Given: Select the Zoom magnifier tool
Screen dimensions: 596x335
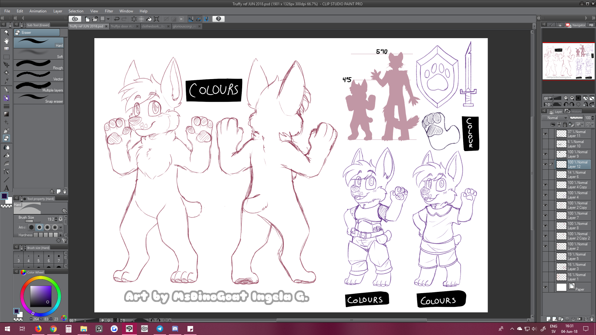Looking at the screenshot, I should (6, 33).
